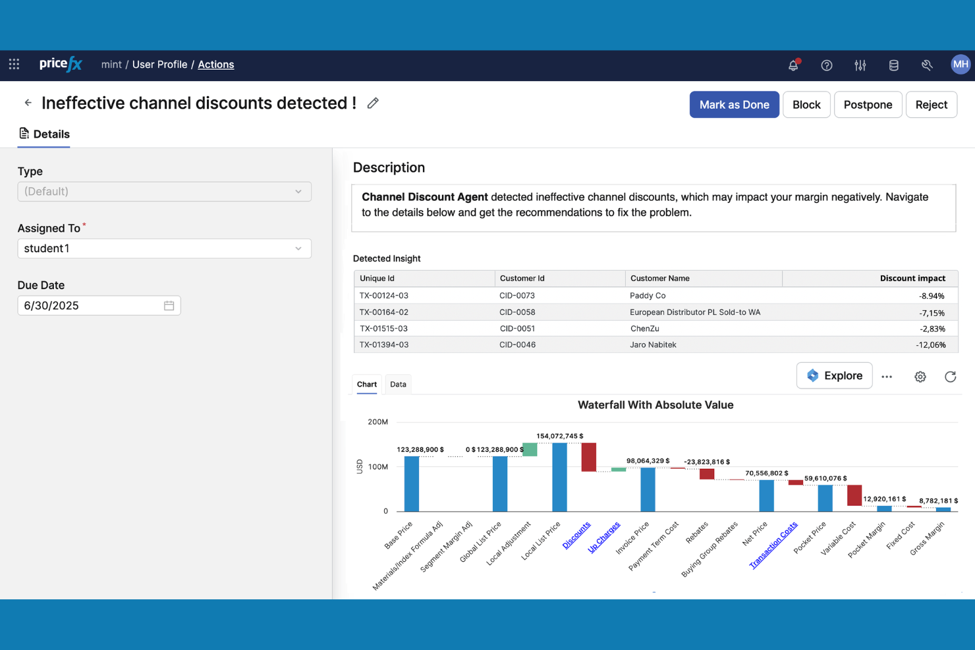This screenshot has height=650, width=975.
Task: Open the three-dot more options menu
Action: tap(887, 377)
